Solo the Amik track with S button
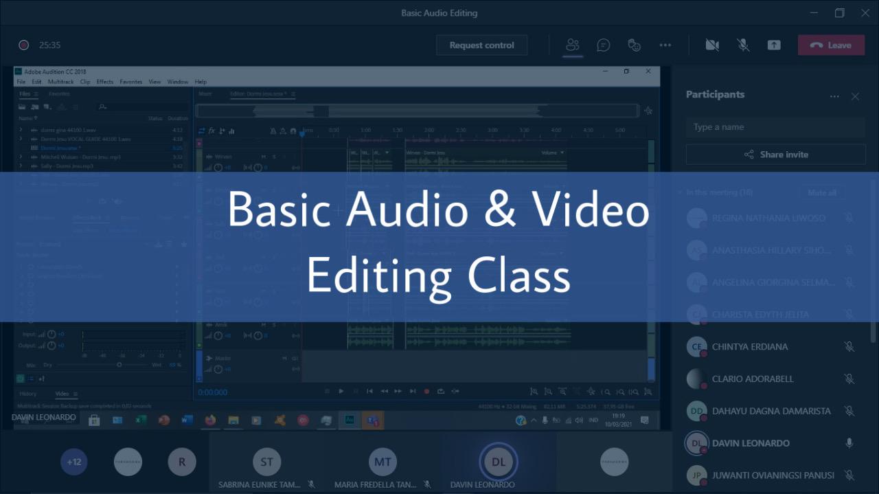The width and height of the screenshot is (879, 494). 274,325
